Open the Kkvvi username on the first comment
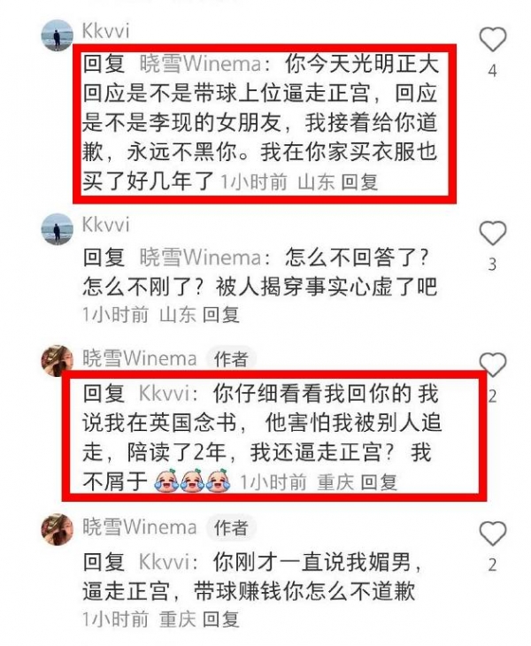531x646 pixels. [x=106, y=31]
